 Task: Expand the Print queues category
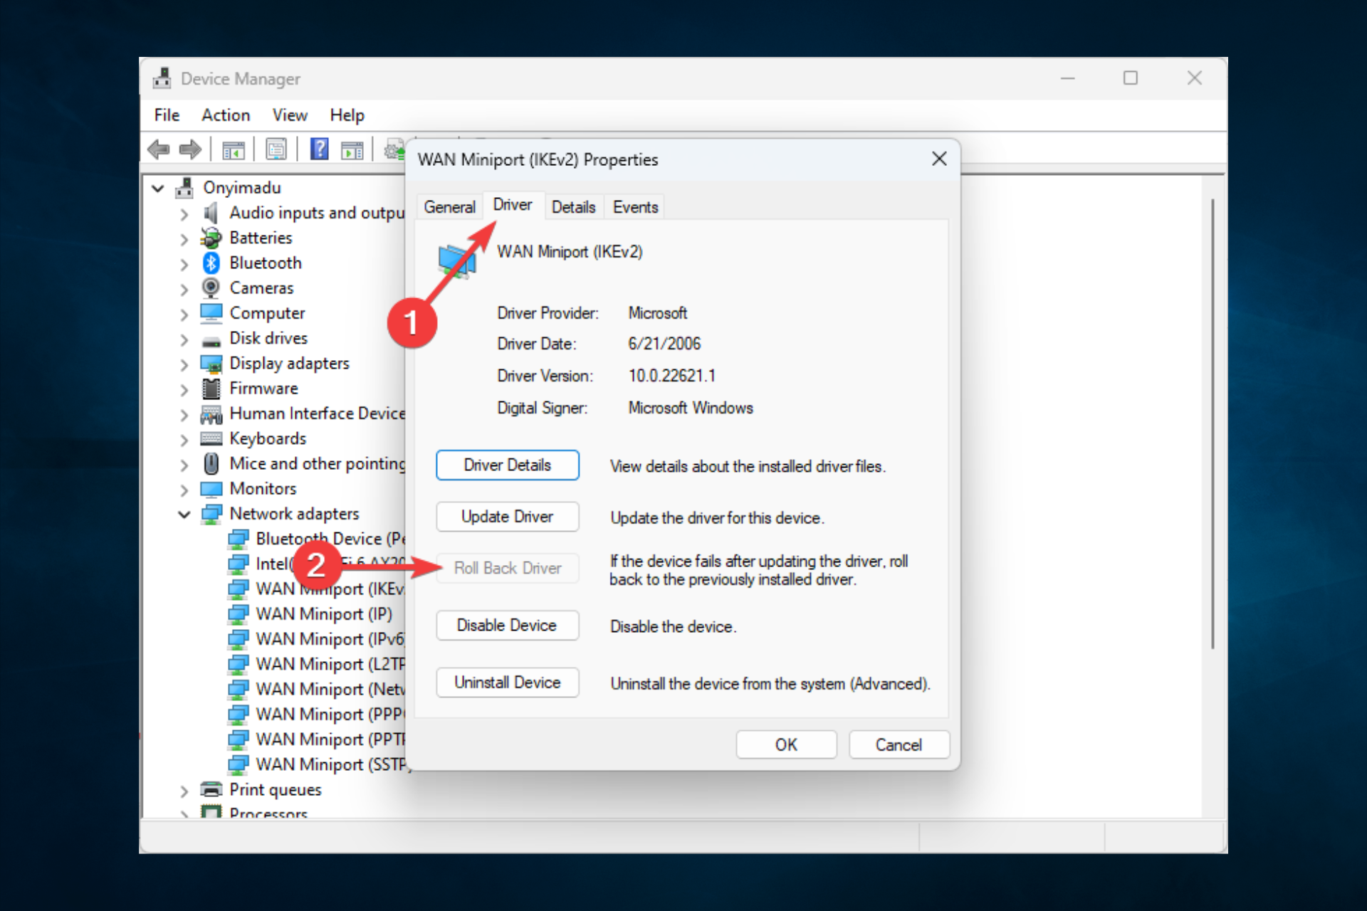click(x=184, y=791)
